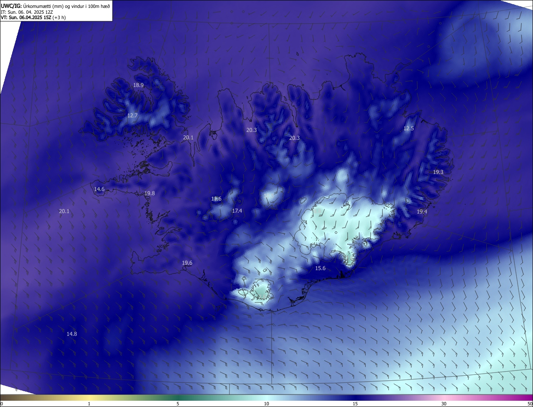Select the 10 tick label on the colour scale
The image size is (533, 407).
[x=266, y=404]
